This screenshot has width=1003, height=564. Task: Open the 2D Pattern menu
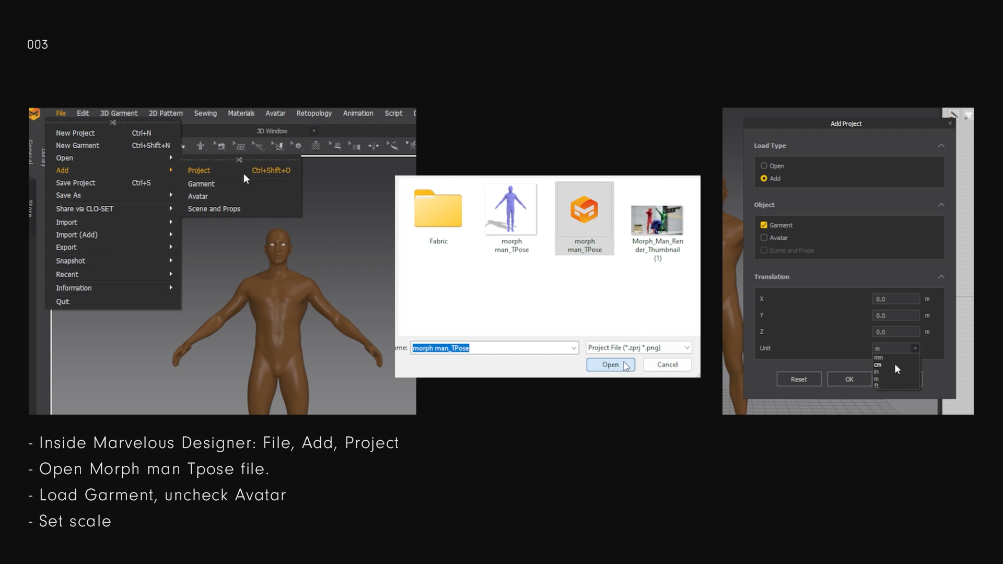coord(166,113)
